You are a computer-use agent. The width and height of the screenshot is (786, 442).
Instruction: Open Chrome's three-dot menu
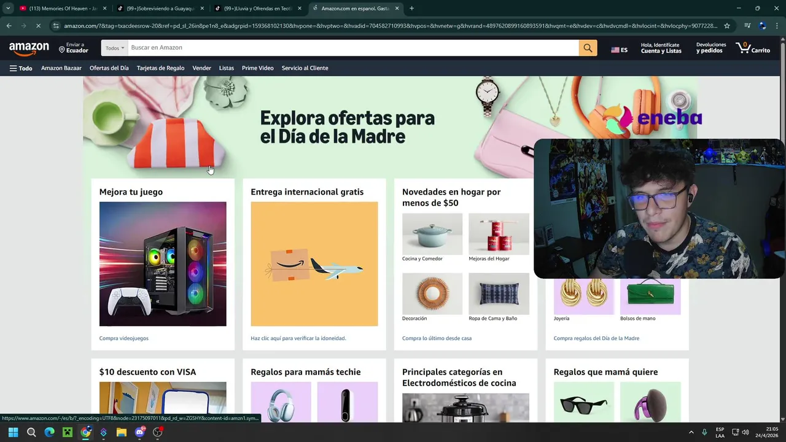tap(777, 26)
